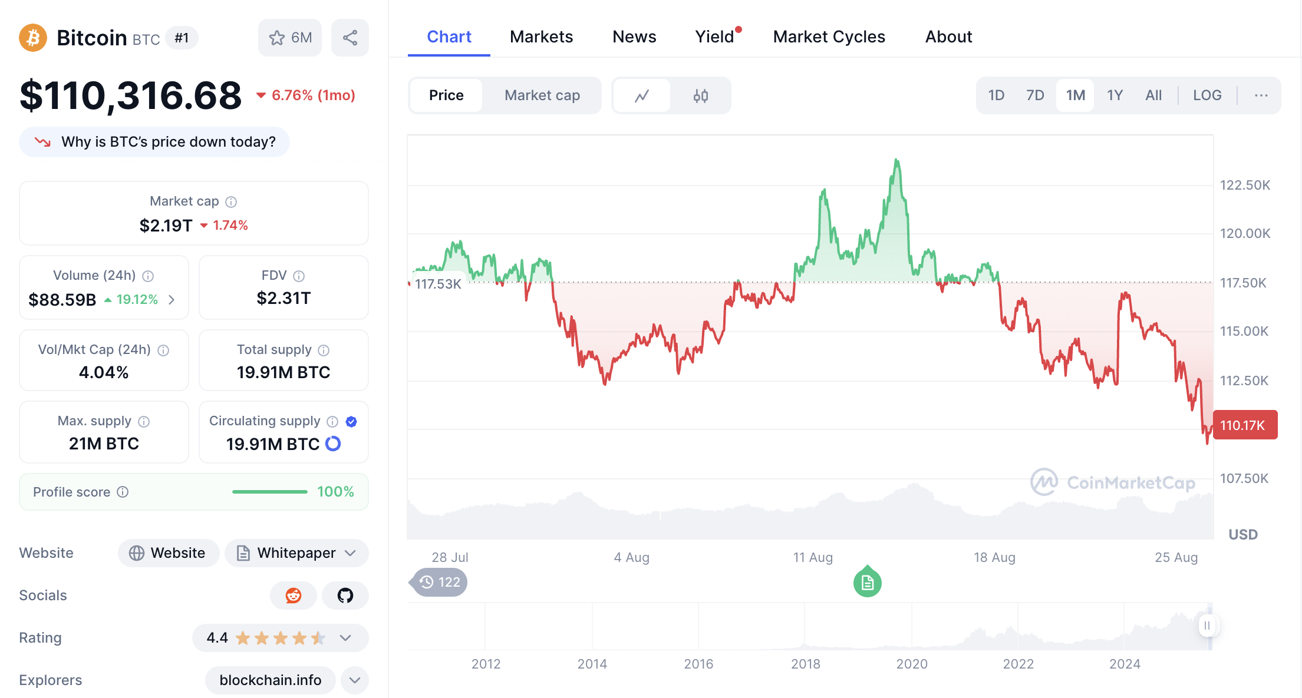Image resolution: width=1302 pixels, height=698 pixels.
Task: Click the verified badge by Circulating supply
Action: [x=351, y=422]
